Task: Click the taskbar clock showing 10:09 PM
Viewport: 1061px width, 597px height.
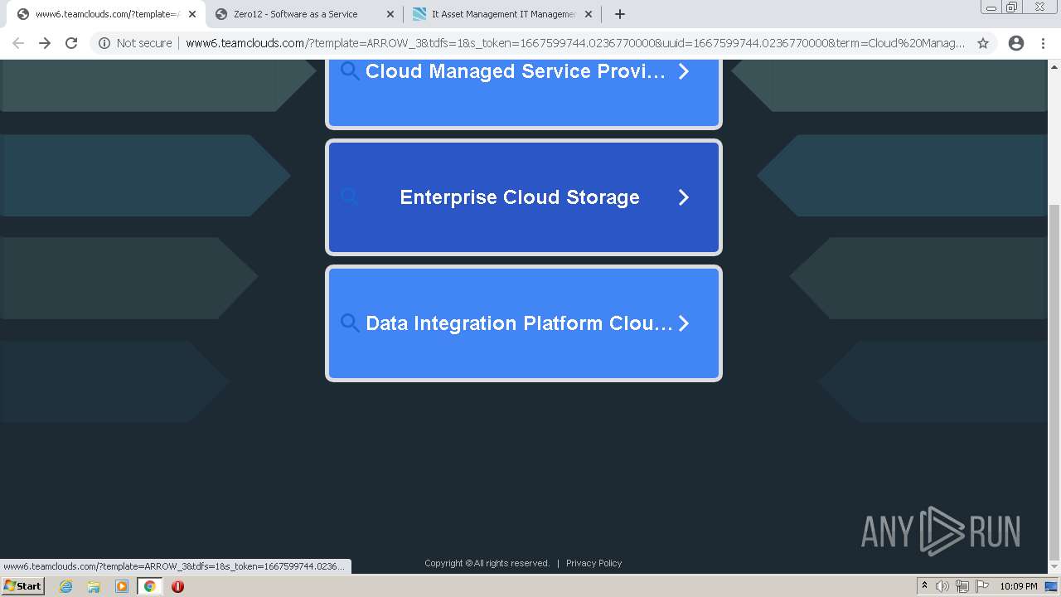Action: (x=1019, y=586)
